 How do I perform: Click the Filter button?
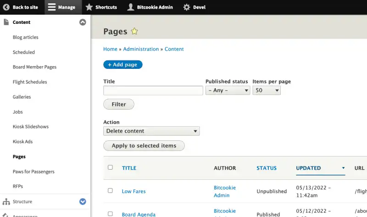click(119, 104)
